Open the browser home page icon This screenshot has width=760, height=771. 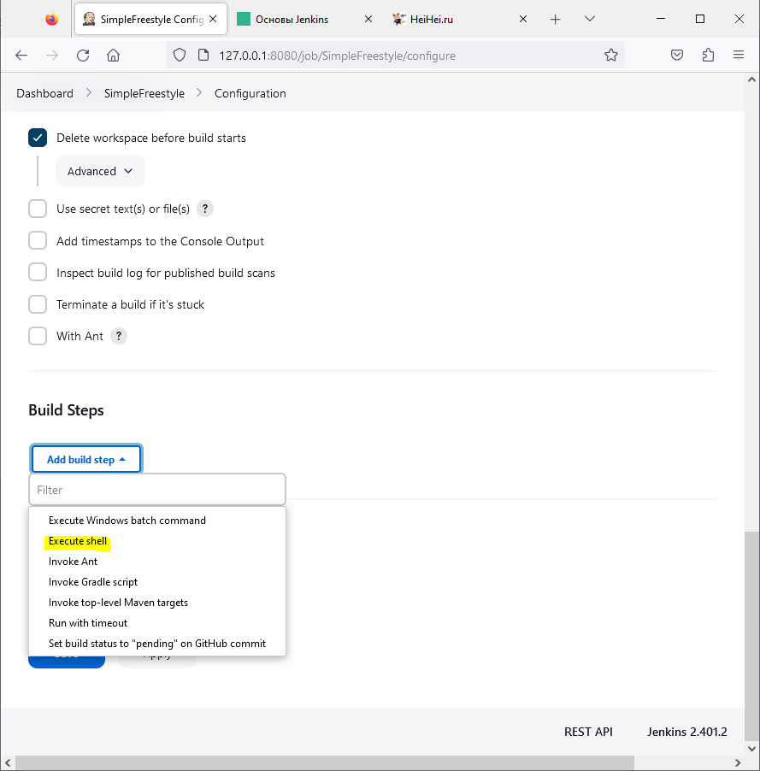tap(113, 55)
